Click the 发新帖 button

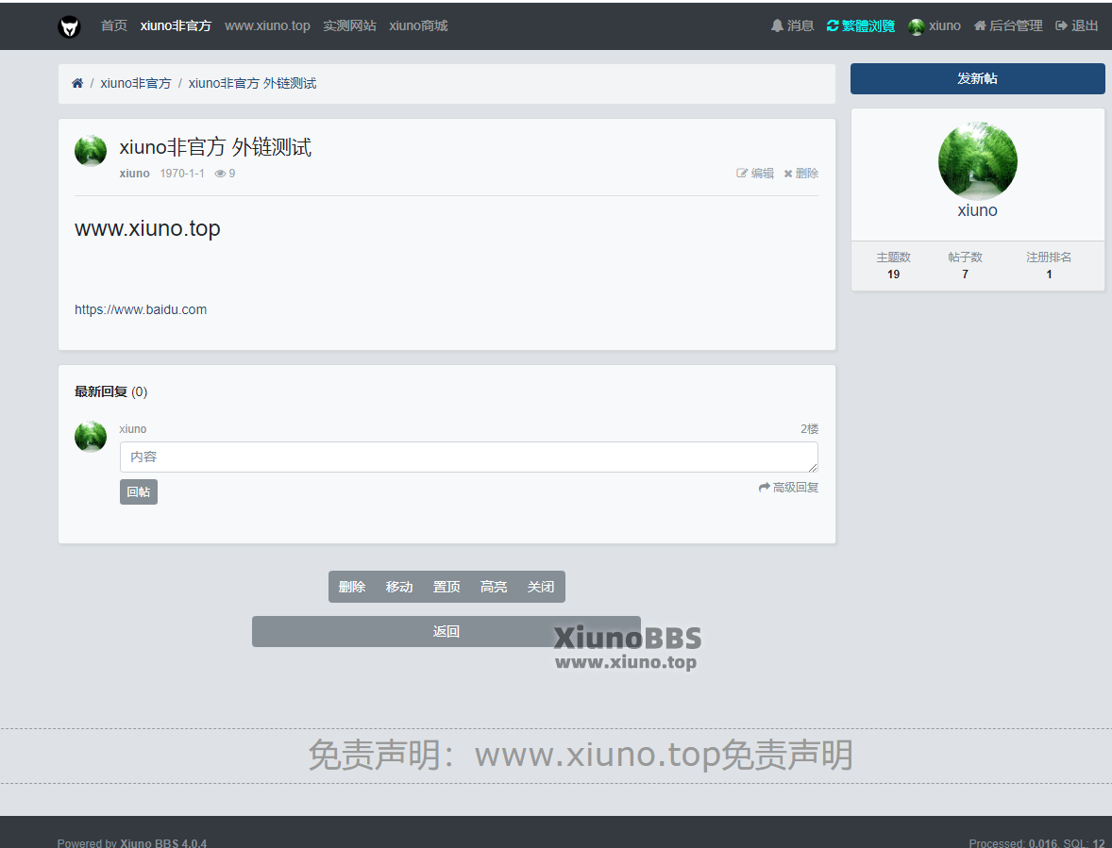point(977,78)
